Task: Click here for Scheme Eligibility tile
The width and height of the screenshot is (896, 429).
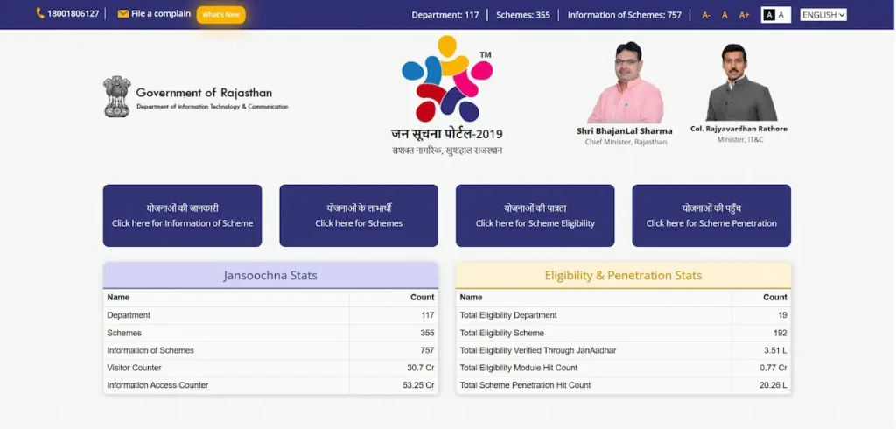Action: tap(535, 215)
